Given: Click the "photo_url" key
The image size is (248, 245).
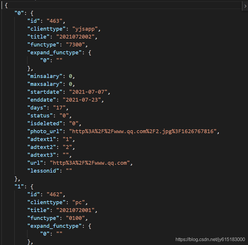Looking at the screenshot, I should [45, 131].
